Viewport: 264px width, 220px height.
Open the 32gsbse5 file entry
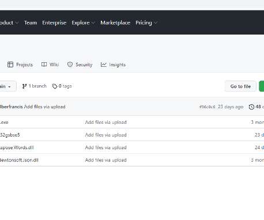tap(10, 135)
